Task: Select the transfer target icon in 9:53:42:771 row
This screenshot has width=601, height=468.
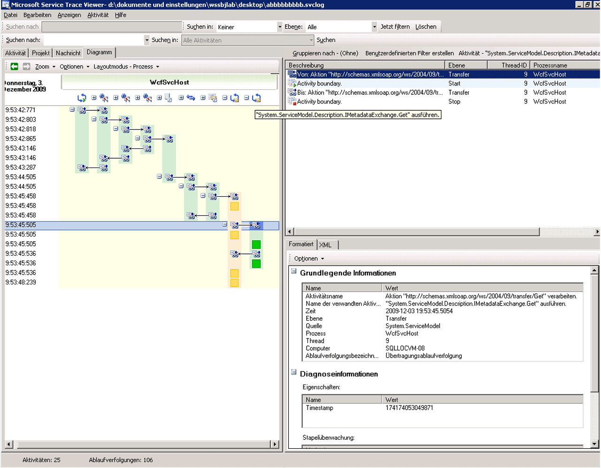Action: (104, 110)
